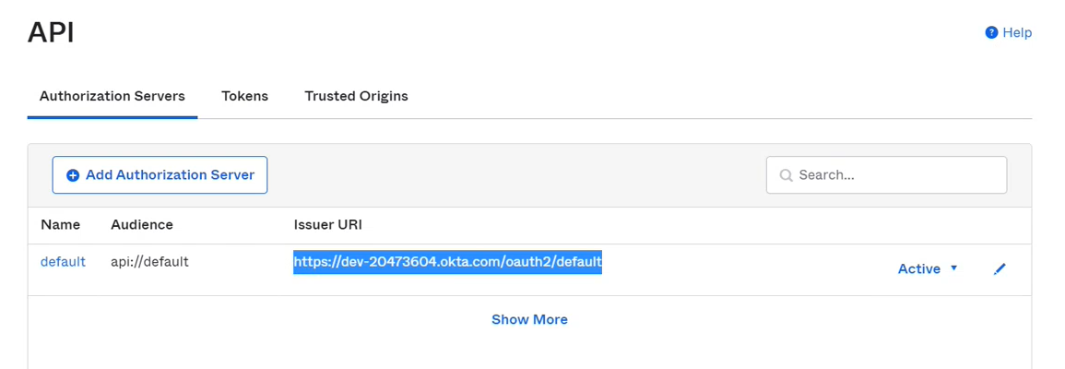The height and width of the screenshot is (369, 1065).
Task: Click the Help question mark icon
Action: point(991,32)
